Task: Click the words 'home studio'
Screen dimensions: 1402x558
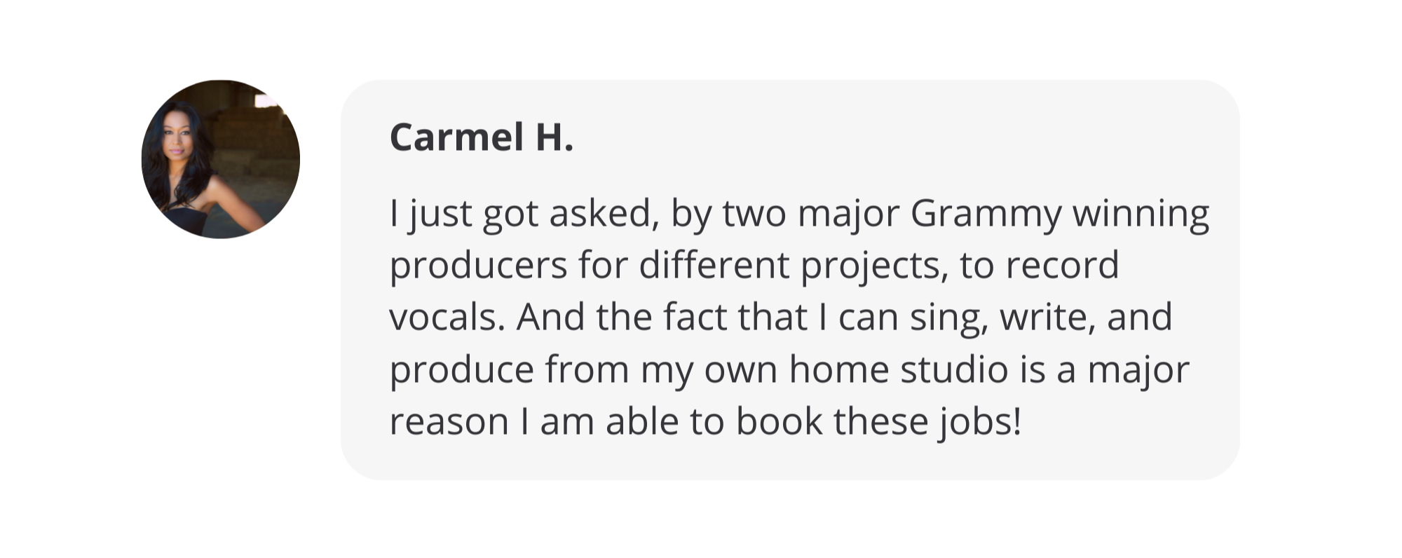Action: click(898, 369)
